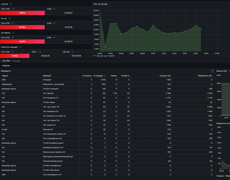Click info icon next to Online (В очереди)
The width and height of the screenshot is (230, 180).
pyautogui.click(x=21, y=47)
